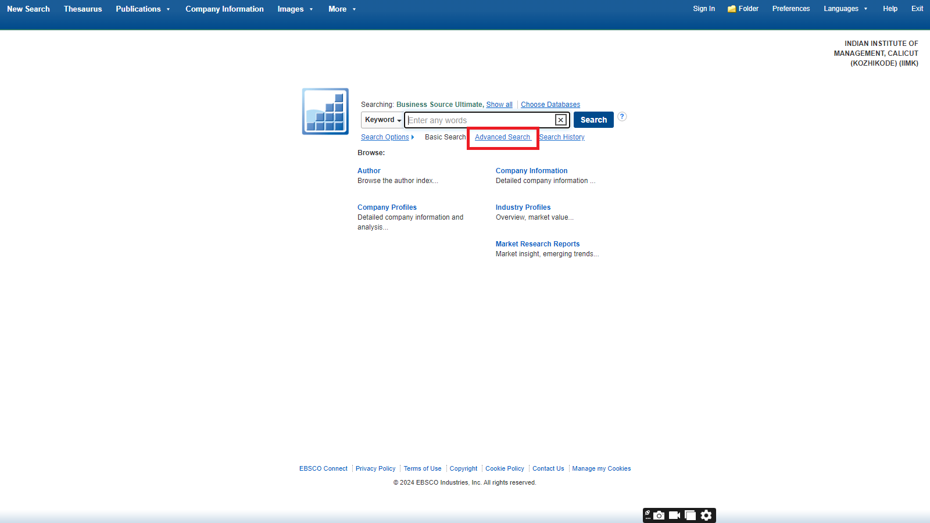This screenshot has height=523, width=930.
Task: Open the Images menu in top bar
Action: 295,9
